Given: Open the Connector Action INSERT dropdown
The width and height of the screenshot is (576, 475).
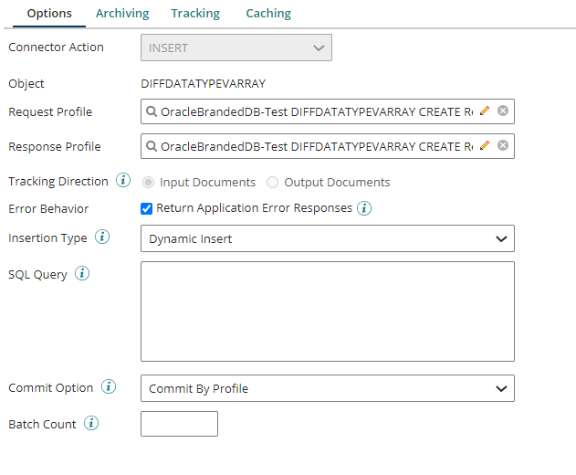Looking at the screenshot, I should (236, 47).
